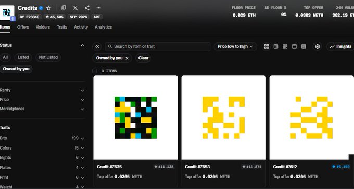Open the more options ellipsis menu
This screenshot has height=189, width=354.
pyautogui.click(x=98, y=8)
